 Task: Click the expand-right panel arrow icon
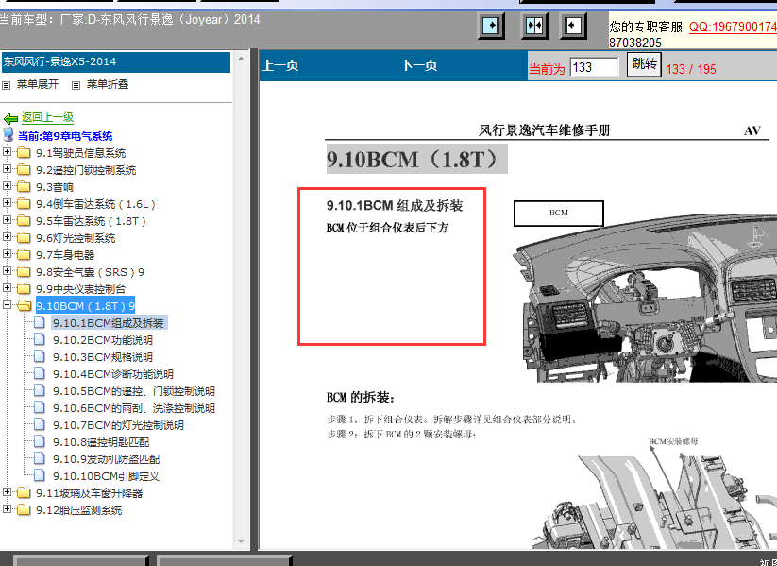coord(491,26)
